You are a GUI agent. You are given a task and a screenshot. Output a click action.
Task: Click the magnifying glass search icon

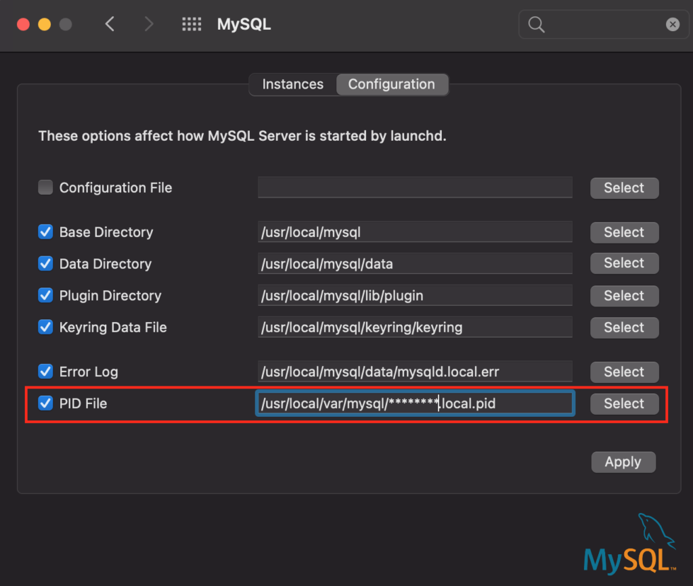coord(536,24)
